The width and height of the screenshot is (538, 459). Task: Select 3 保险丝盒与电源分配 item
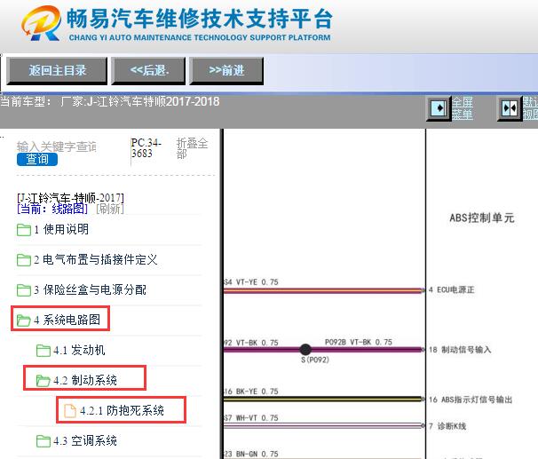90,289
